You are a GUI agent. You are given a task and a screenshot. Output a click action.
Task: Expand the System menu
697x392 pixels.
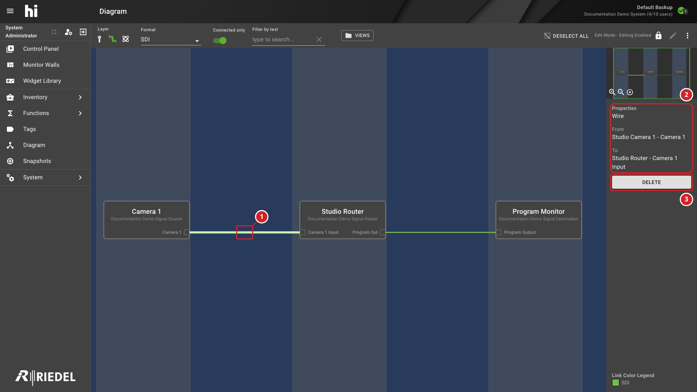(45, 177)
